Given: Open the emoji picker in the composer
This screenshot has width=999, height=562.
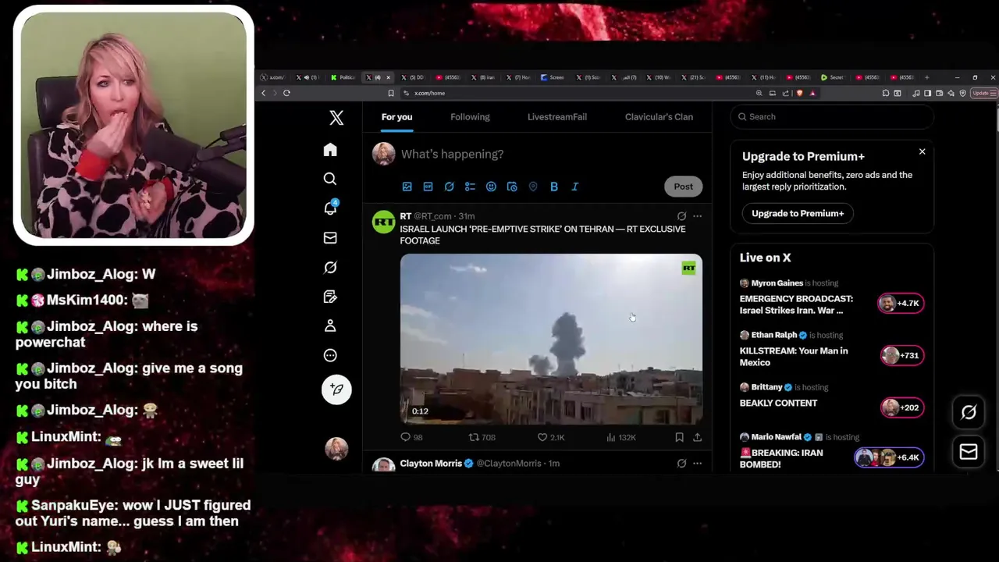Looking at the screenshot, I should click(491, 187).
